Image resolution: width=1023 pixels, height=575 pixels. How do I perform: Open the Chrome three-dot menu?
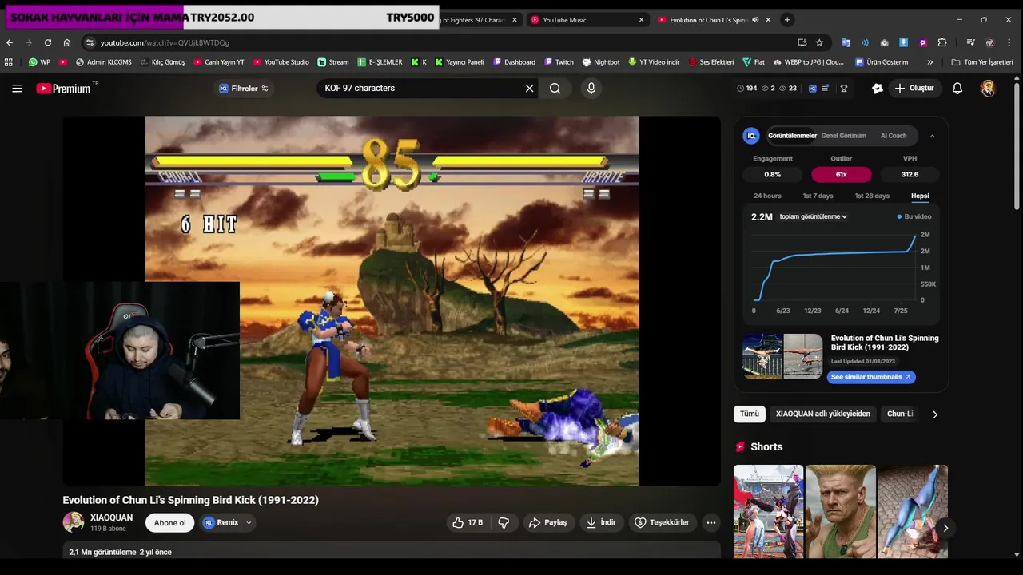coord(1010,42)
